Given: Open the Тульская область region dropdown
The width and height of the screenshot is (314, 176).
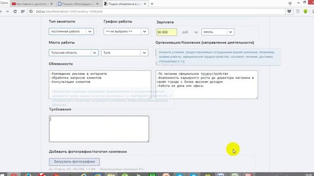Looking at the screenshot, I should tap(74, 53).
